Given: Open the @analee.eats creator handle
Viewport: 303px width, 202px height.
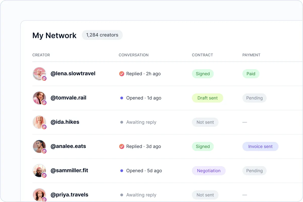Looking at the screenshot, I should click(x=68, y=146).
